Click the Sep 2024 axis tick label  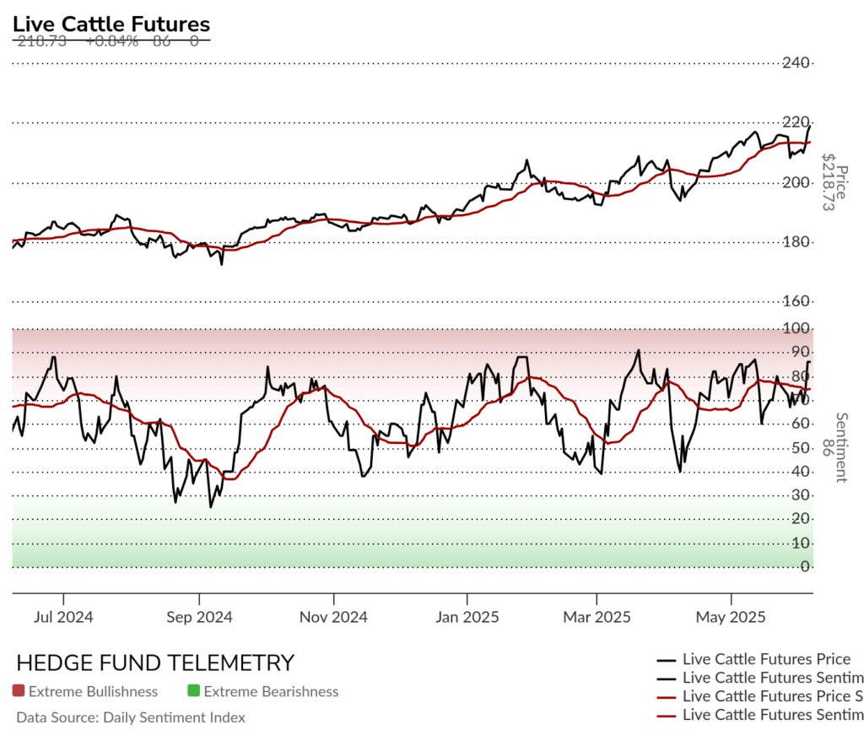(199, 617)
